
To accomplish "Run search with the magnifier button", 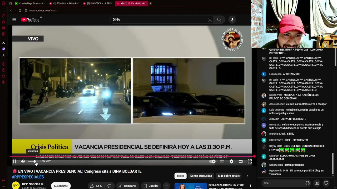I will [219, 20].
